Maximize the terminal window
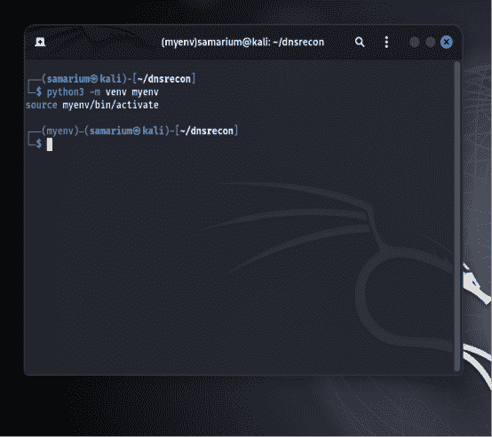The image size is (492, 437). pyautogui.click(x=430, y=42)
